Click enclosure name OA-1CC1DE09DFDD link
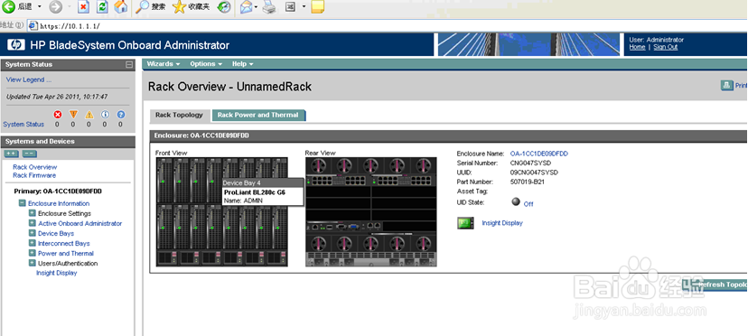The image size is (748, 336). click(x=539, y=154)
